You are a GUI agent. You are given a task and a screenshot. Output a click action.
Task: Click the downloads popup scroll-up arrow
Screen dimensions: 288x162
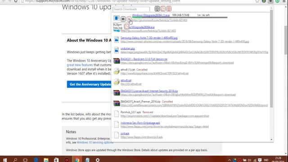[x=271, y=8]
